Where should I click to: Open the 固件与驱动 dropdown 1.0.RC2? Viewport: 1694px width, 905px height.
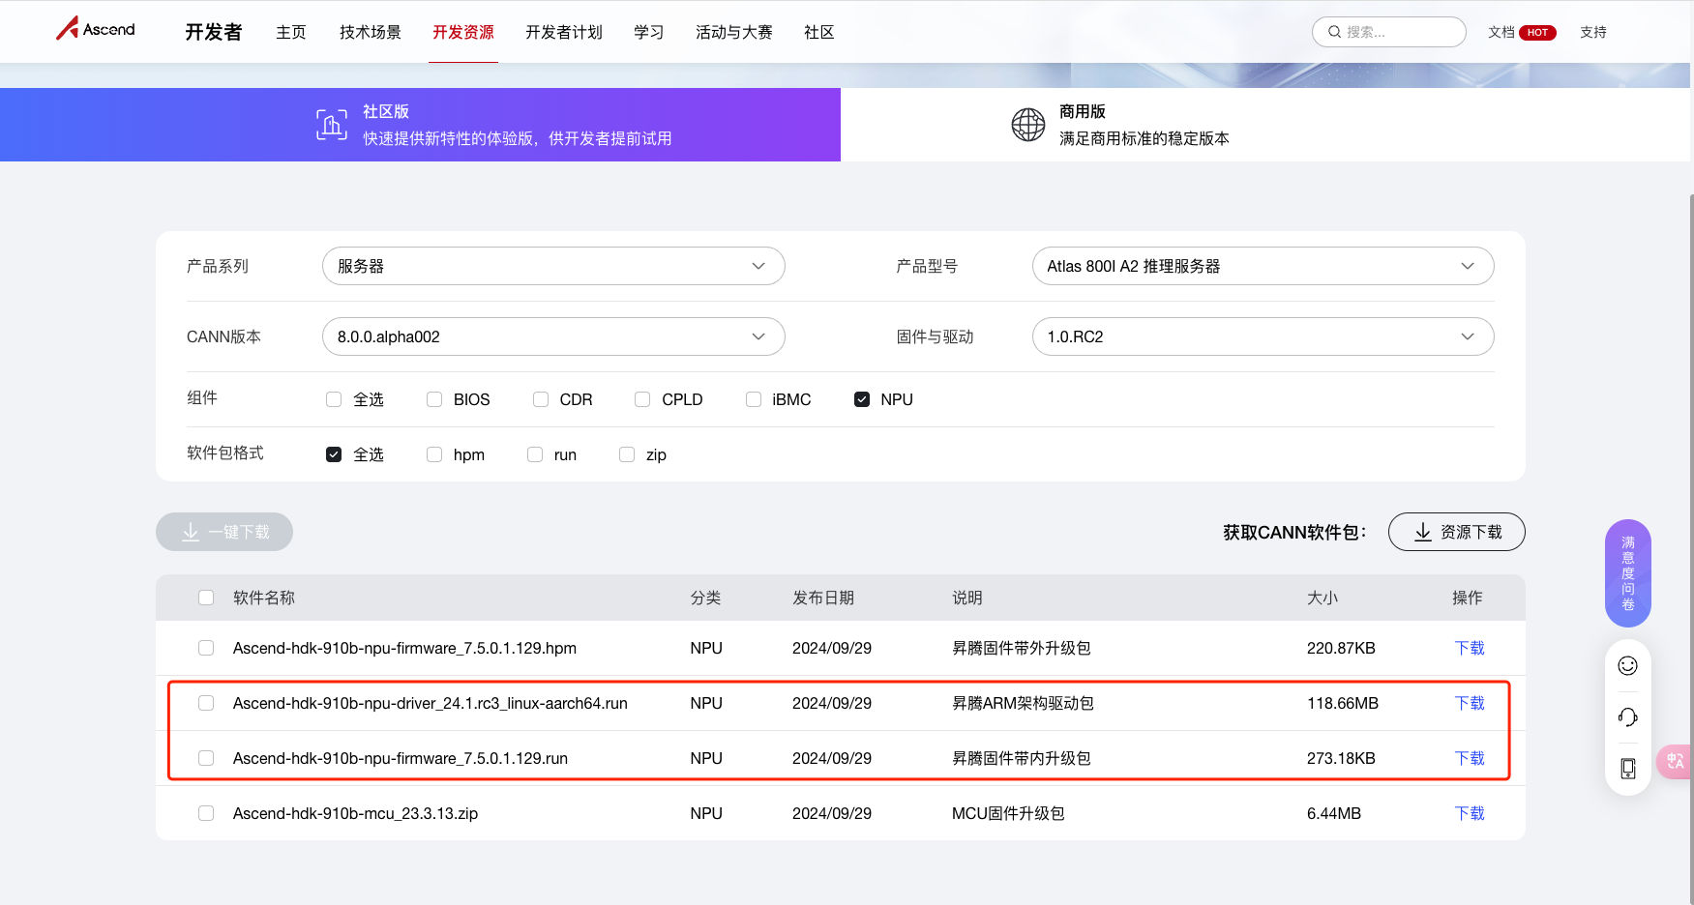tap(1263, 336)
